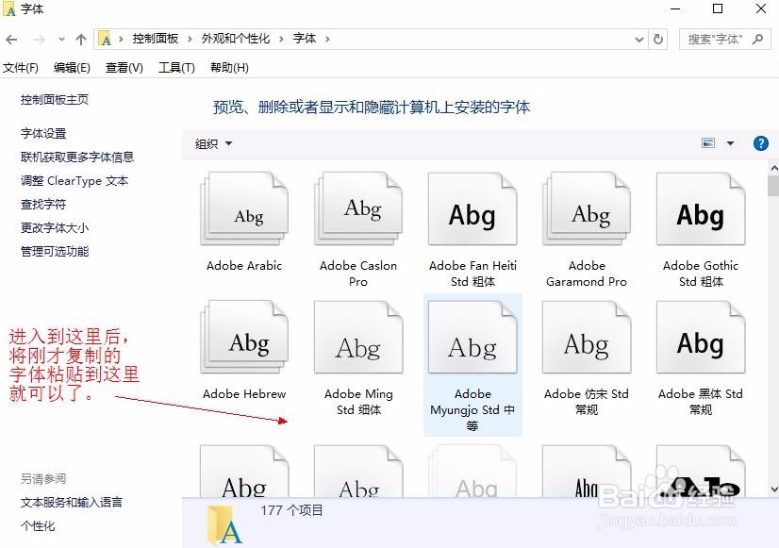Image resolution: width=779 pixels, height=548 pixels.
Task: Click 外观和个性化 in the breadcrumb
Action: 236,39
